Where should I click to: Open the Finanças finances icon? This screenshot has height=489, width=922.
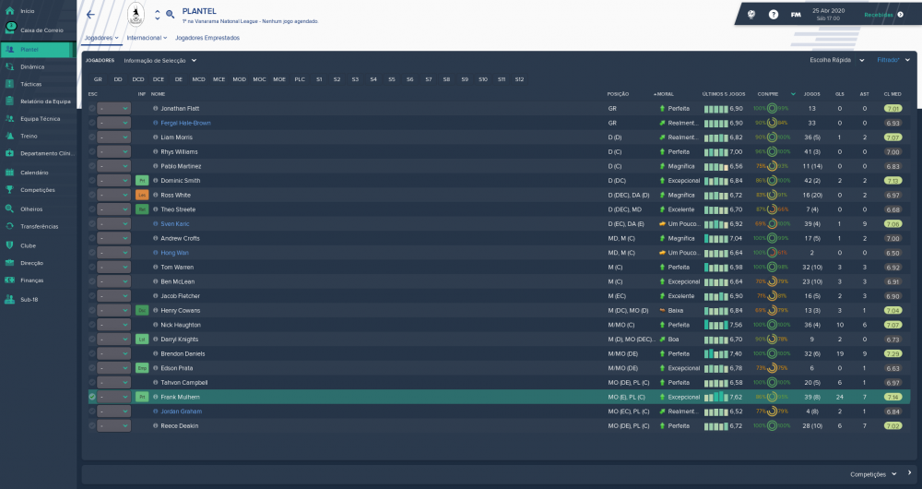9,280
